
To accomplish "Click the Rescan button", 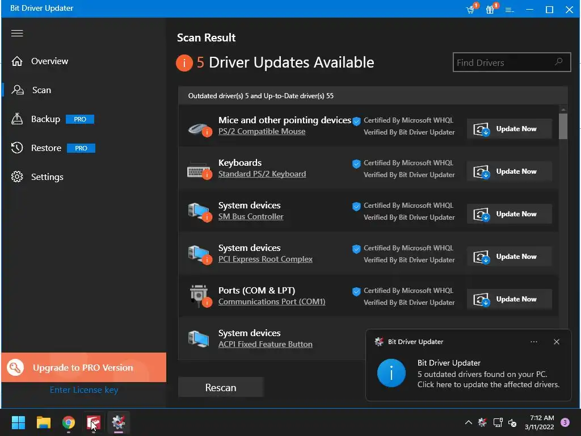I will pos(221,387).
